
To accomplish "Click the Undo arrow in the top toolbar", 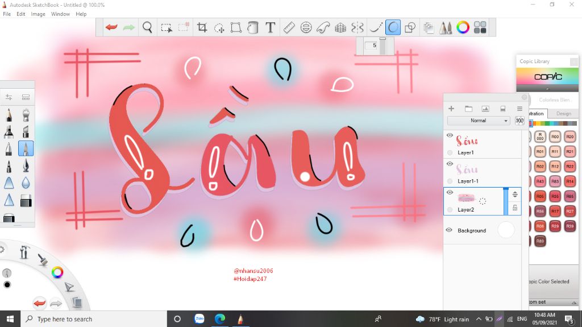I will click(111, 27).
